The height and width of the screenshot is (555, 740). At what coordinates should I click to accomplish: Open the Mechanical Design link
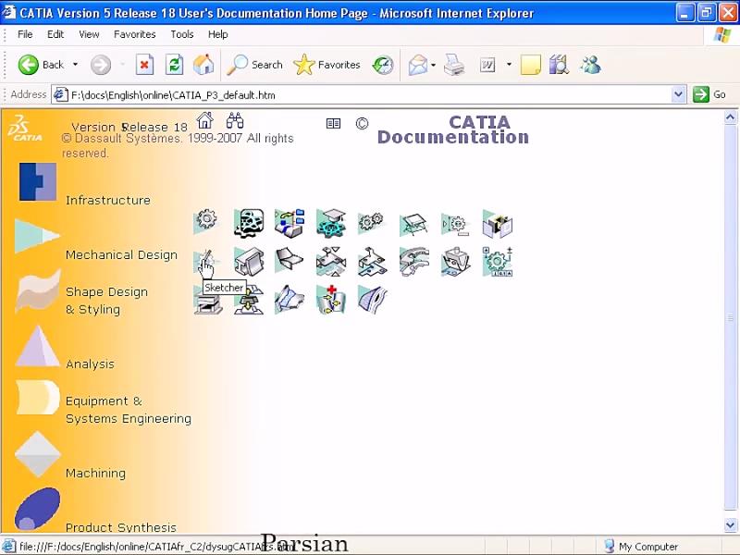pyautogui.click(x=121, y=255)
